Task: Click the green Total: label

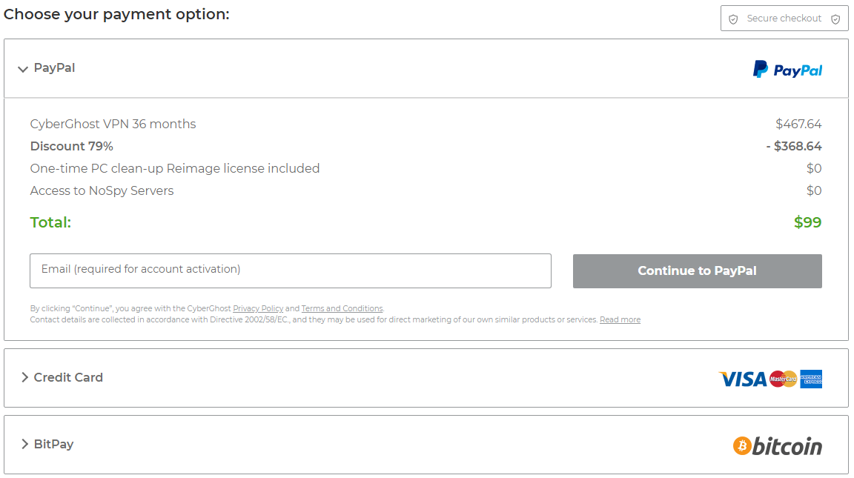Action: (50, 222)
